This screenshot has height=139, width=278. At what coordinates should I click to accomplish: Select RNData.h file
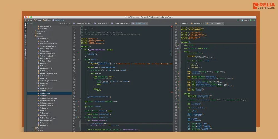click(42, 66)
